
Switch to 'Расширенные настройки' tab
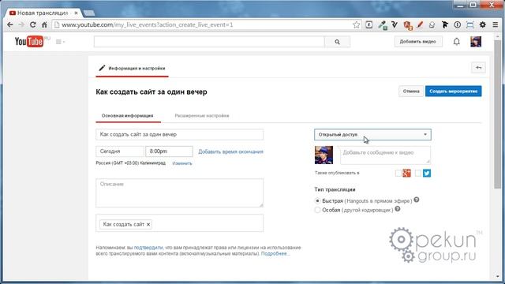point(202,116)
